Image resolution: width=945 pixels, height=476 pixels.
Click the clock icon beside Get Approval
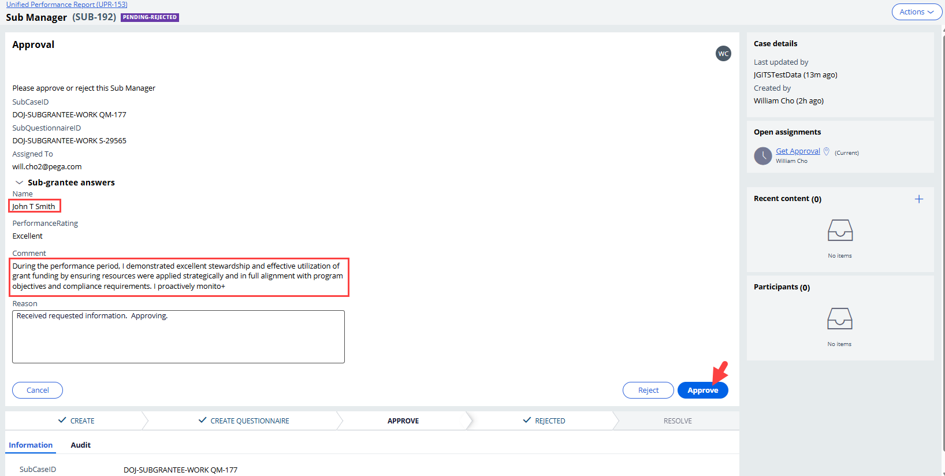coord(763,156)
